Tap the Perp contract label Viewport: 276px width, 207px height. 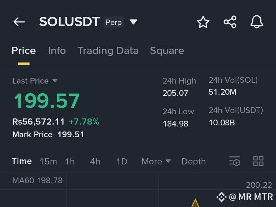(x=114, y=22)
